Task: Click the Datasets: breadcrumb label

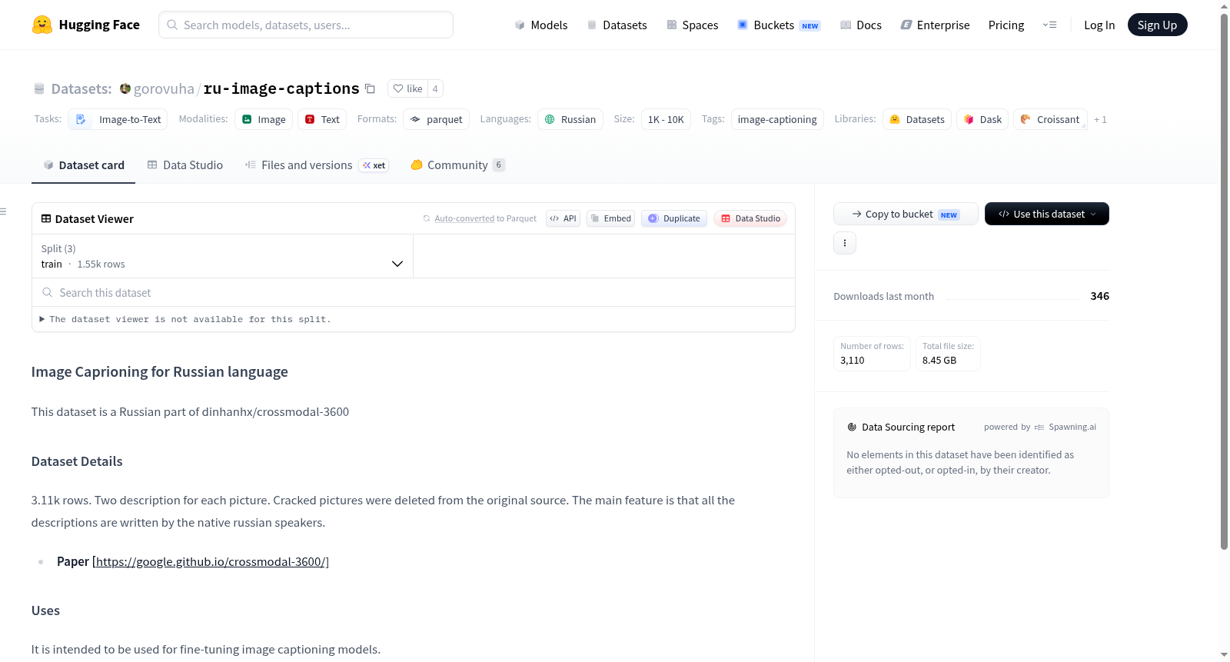Action: [x=81, y=88]
